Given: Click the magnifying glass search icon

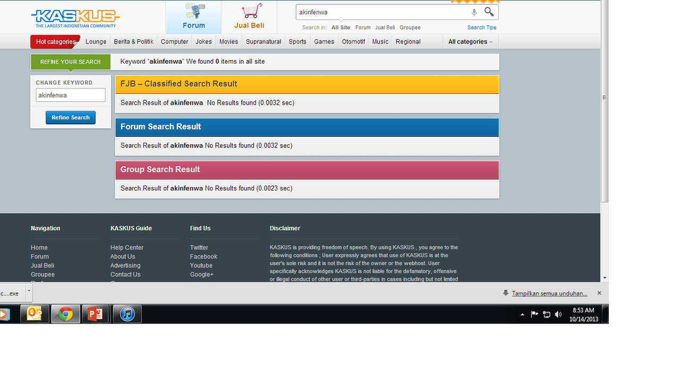Looking at the screenshot, I should click(489, 12).
